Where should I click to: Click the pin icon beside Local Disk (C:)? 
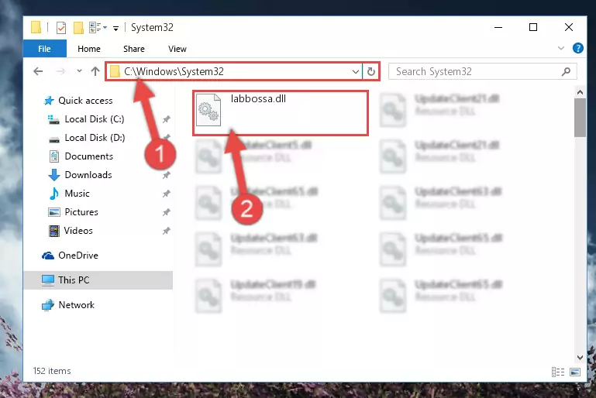click(166, 119)
